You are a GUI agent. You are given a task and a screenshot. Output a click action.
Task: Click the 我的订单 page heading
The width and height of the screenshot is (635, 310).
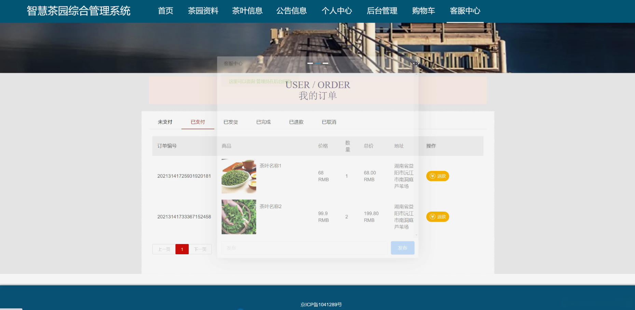pyautogui.click(x=318, y=96)
